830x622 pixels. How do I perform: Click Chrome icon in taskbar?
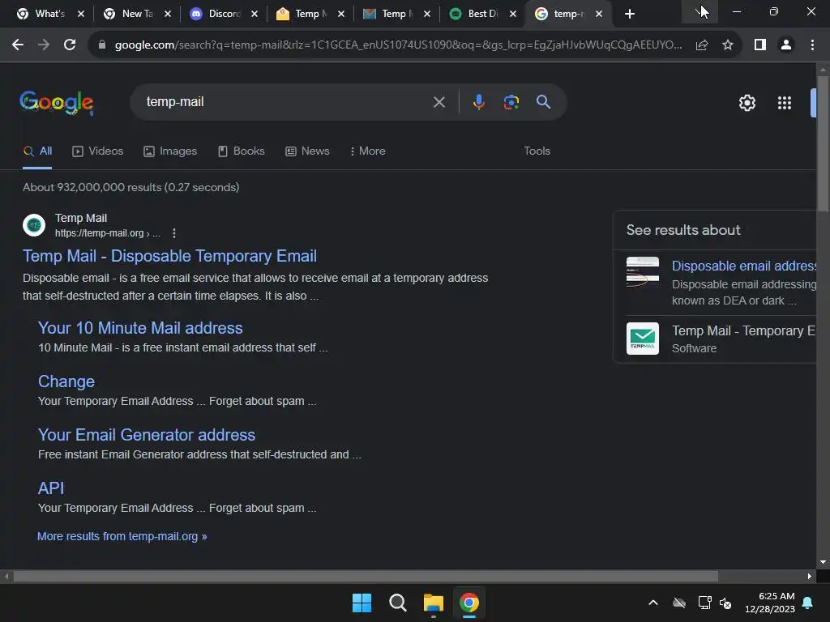(469, 603)
